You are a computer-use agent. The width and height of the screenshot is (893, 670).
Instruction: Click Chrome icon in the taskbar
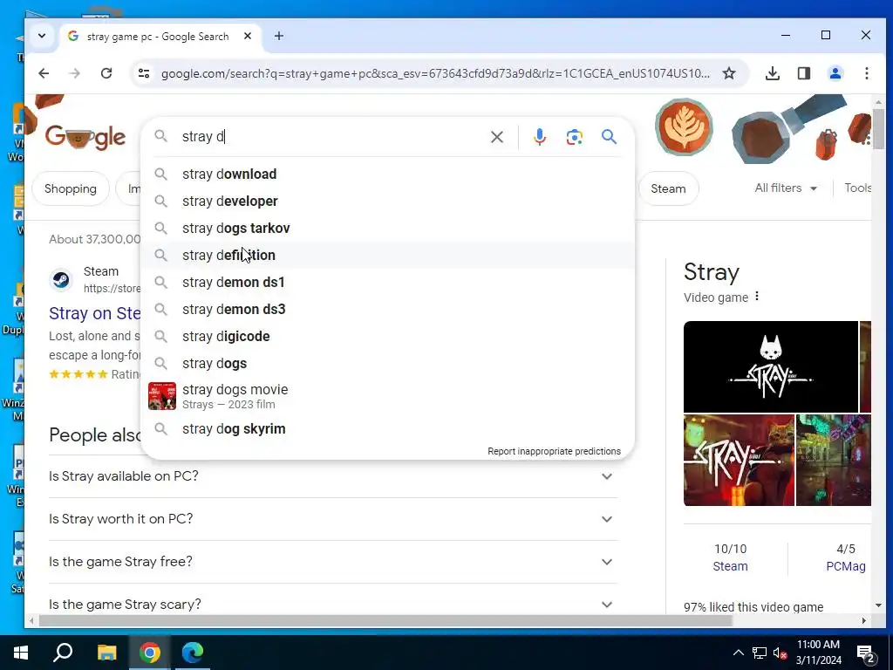coord(149,653)
